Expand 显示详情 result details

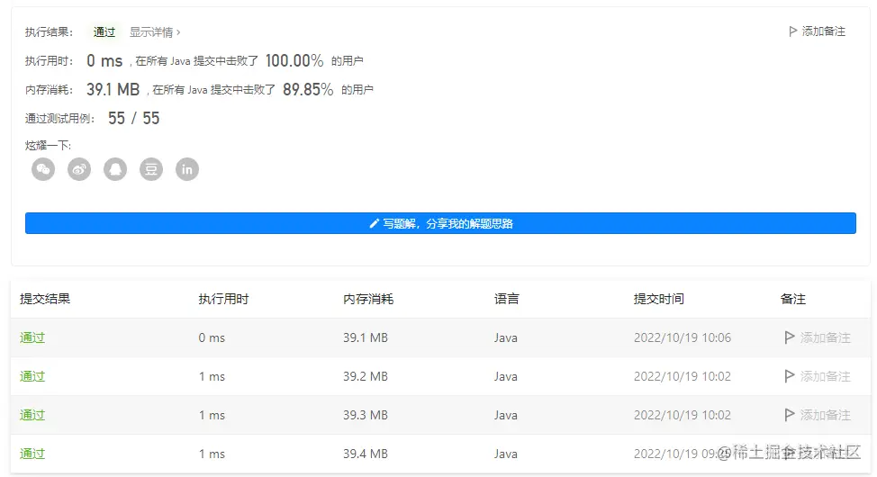(x=155, y=31)
